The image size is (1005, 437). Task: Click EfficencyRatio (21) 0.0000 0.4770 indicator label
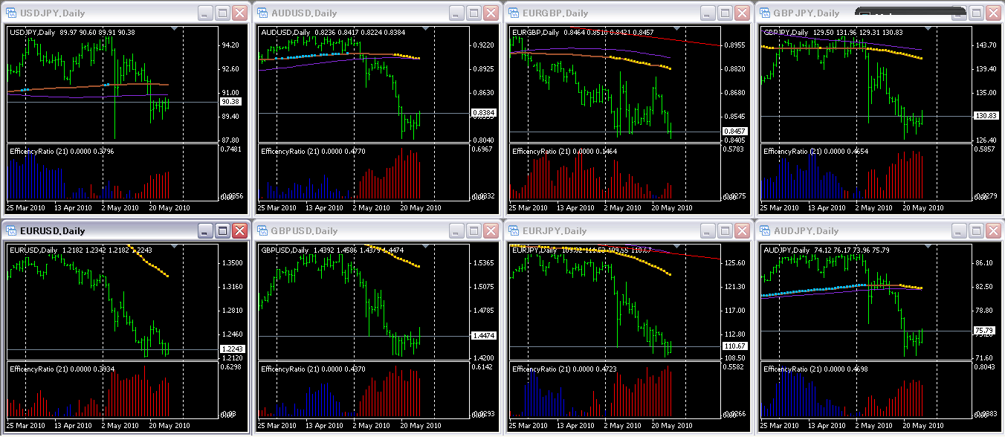click(x=314, y=151)
